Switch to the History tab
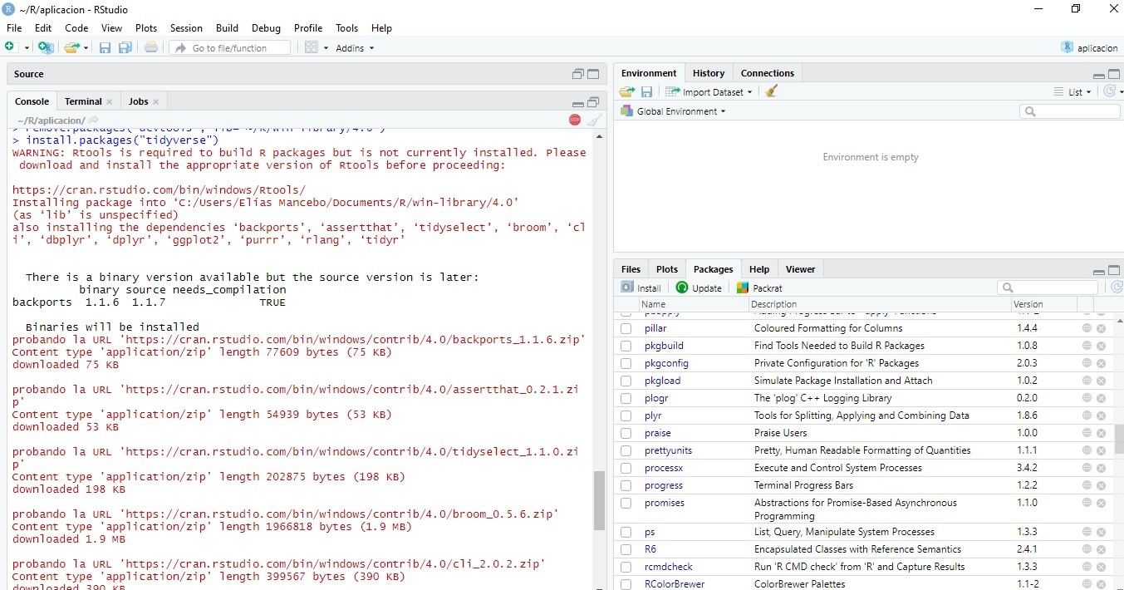Viewport: 1124px width, 590px height. [x=709, y=73]
